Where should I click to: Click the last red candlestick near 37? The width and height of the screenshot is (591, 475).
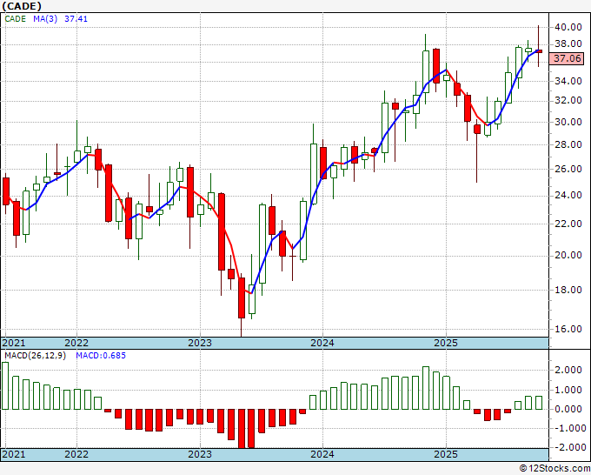click(x=539, y=51)
